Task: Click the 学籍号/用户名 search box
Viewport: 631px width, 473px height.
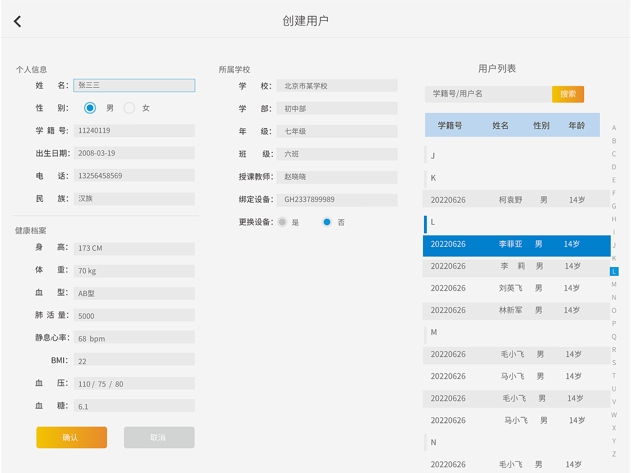Action: click(x=488, y=94)
